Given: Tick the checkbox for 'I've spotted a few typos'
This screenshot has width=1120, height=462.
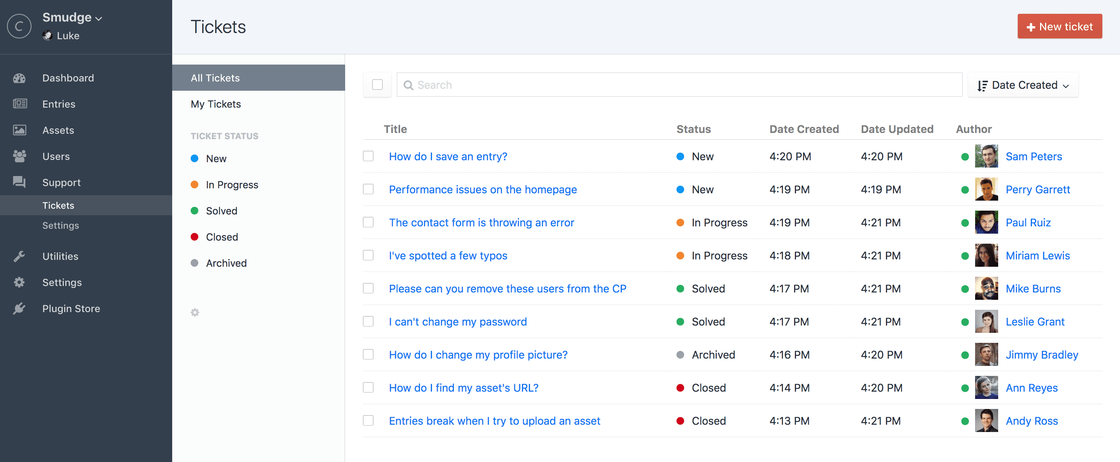Looking at the screenshot, I should (368, 255).
